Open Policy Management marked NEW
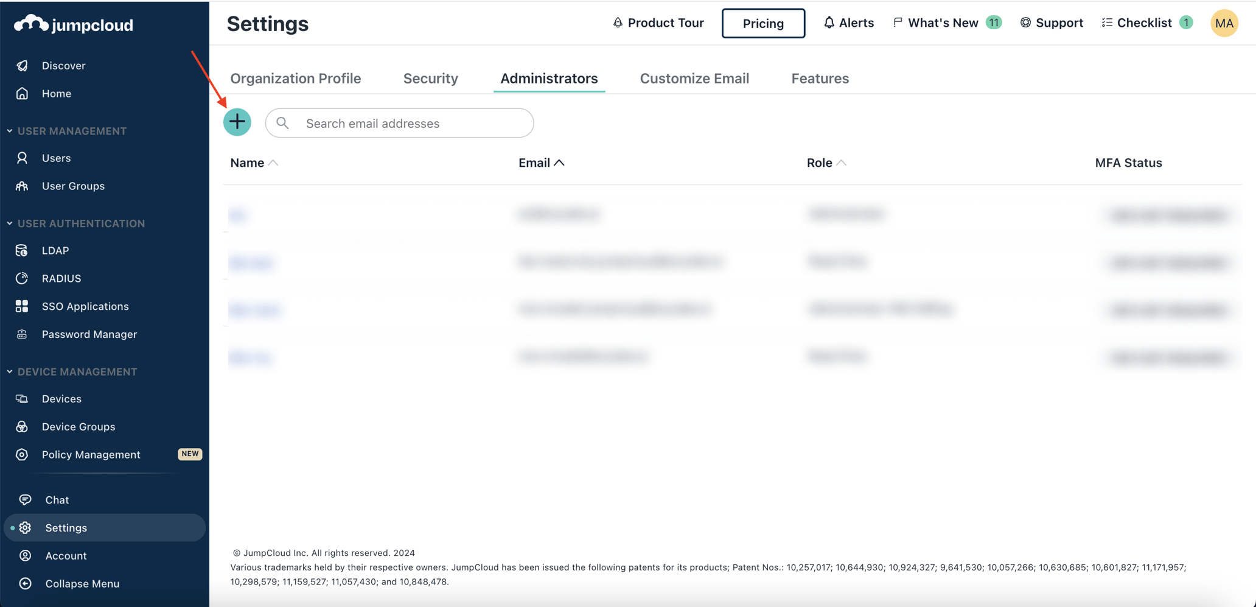This screenshot has width=1256, height=607. [91, 454]
